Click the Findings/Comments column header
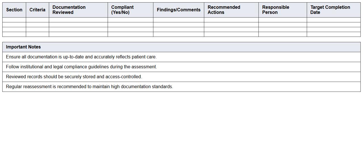Image resolution: width=363 pixels, height=142 pixels. [x=178, y=10]
